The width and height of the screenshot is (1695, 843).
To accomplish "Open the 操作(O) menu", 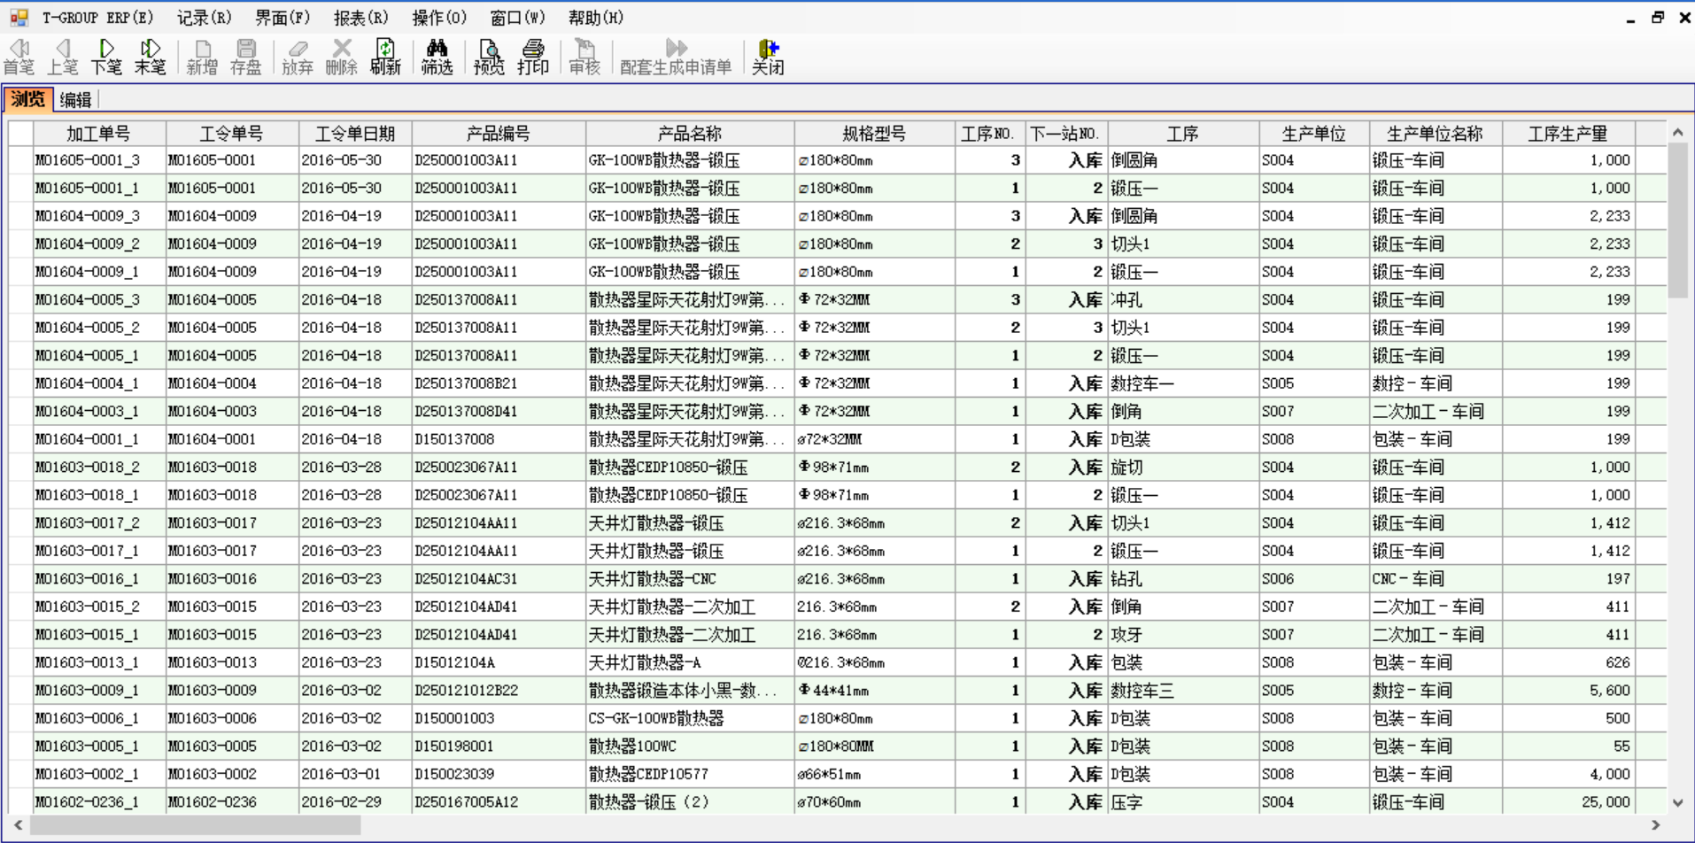I will [439, 18].
